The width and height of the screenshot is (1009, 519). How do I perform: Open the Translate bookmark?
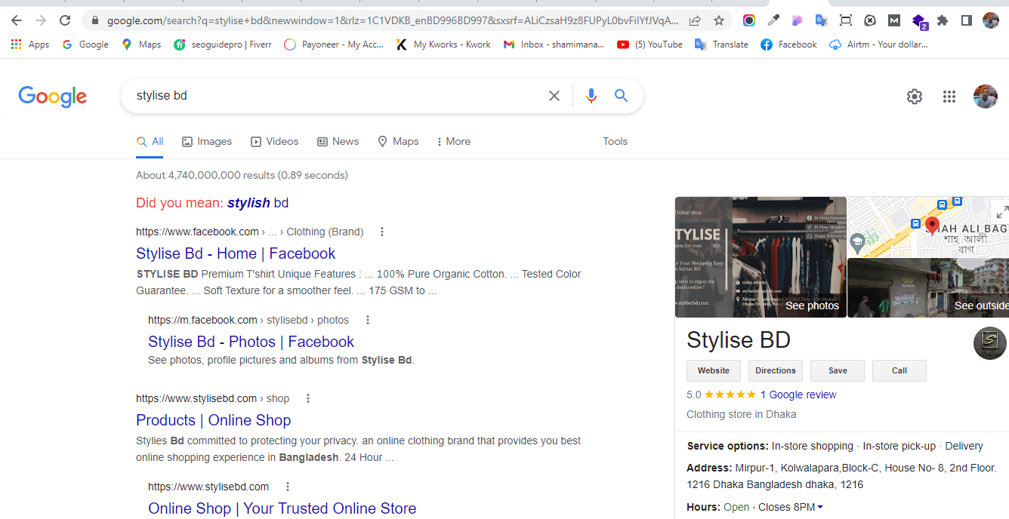tap(721, 45)
